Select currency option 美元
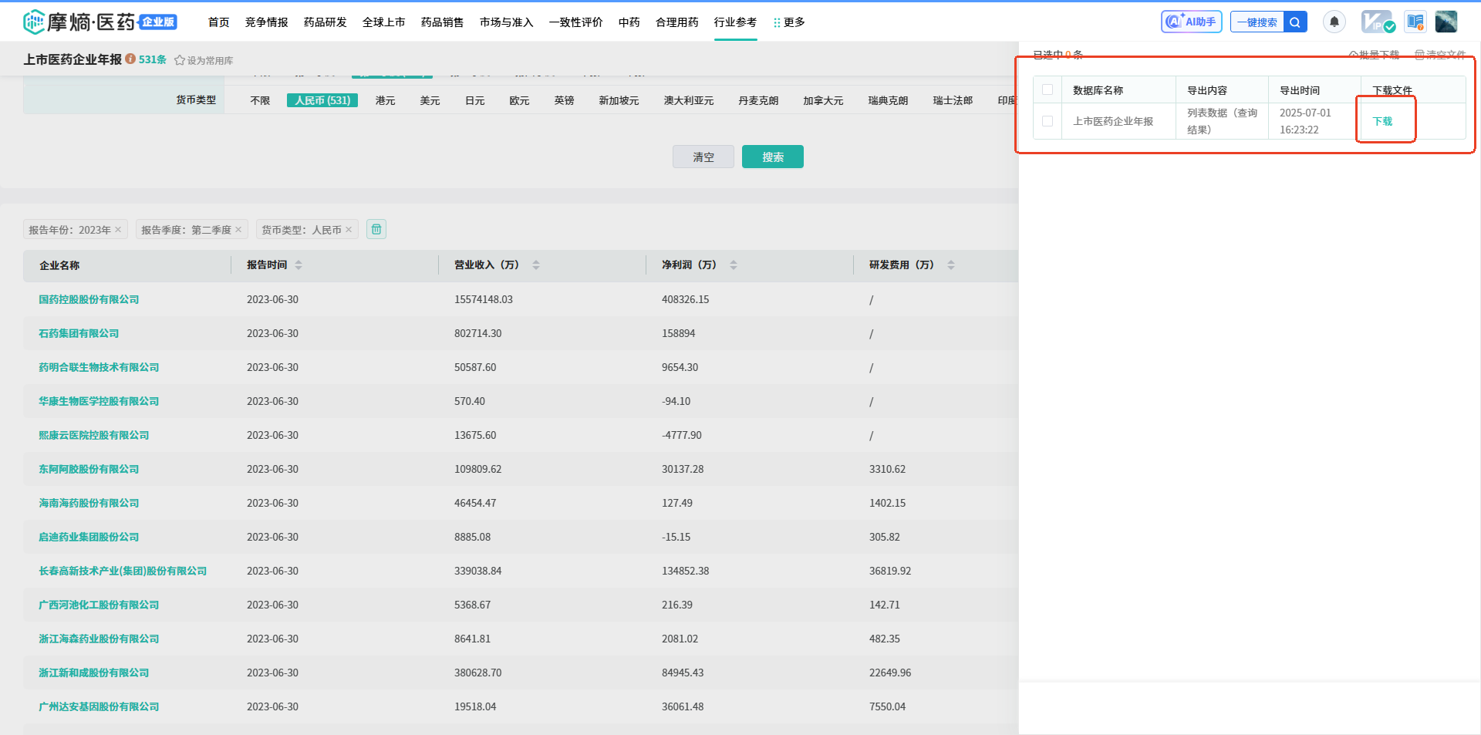The width and height of the screenshot is (1481, 735). click(430, 100)
